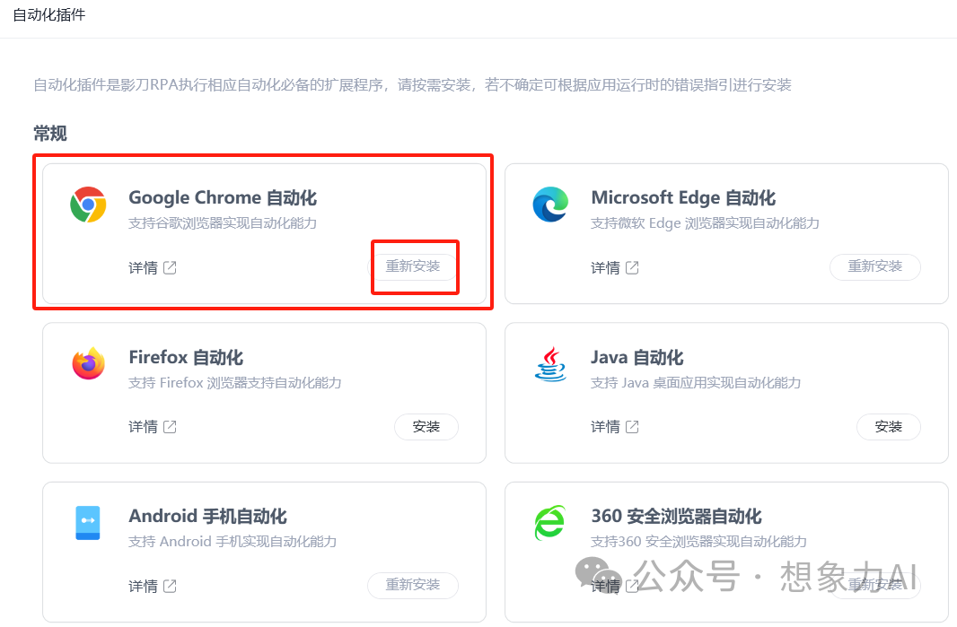
Task: Open external link icon for Android 详情
Action: click(171, 586)
